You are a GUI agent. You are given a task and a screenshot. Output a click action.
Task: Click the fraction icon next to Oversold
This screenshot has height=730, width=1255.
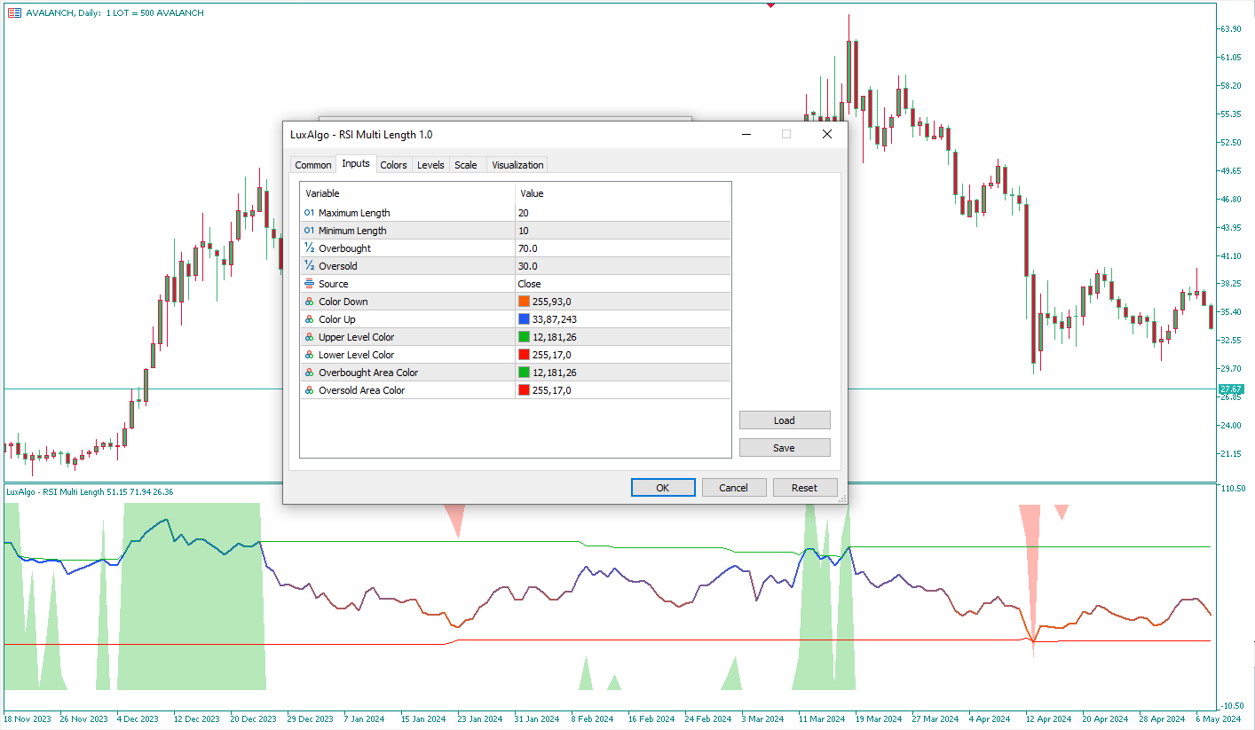coord(309,266)
